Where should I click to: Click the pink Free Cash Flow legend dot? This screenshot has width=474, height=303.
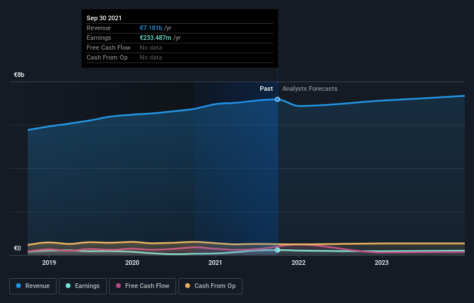(118, 286)
